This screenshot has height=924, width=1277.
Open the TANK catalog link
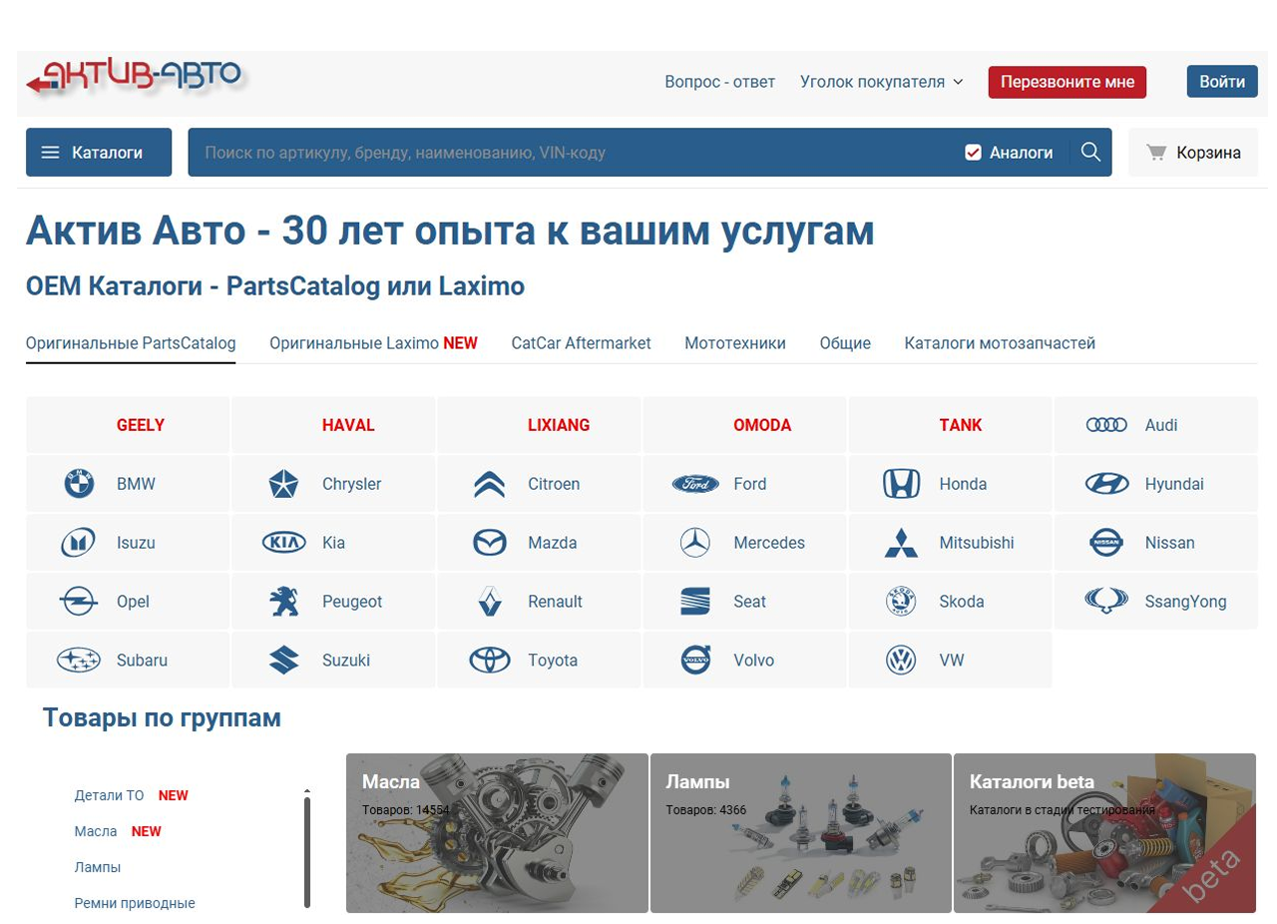(x=951, y=425)
